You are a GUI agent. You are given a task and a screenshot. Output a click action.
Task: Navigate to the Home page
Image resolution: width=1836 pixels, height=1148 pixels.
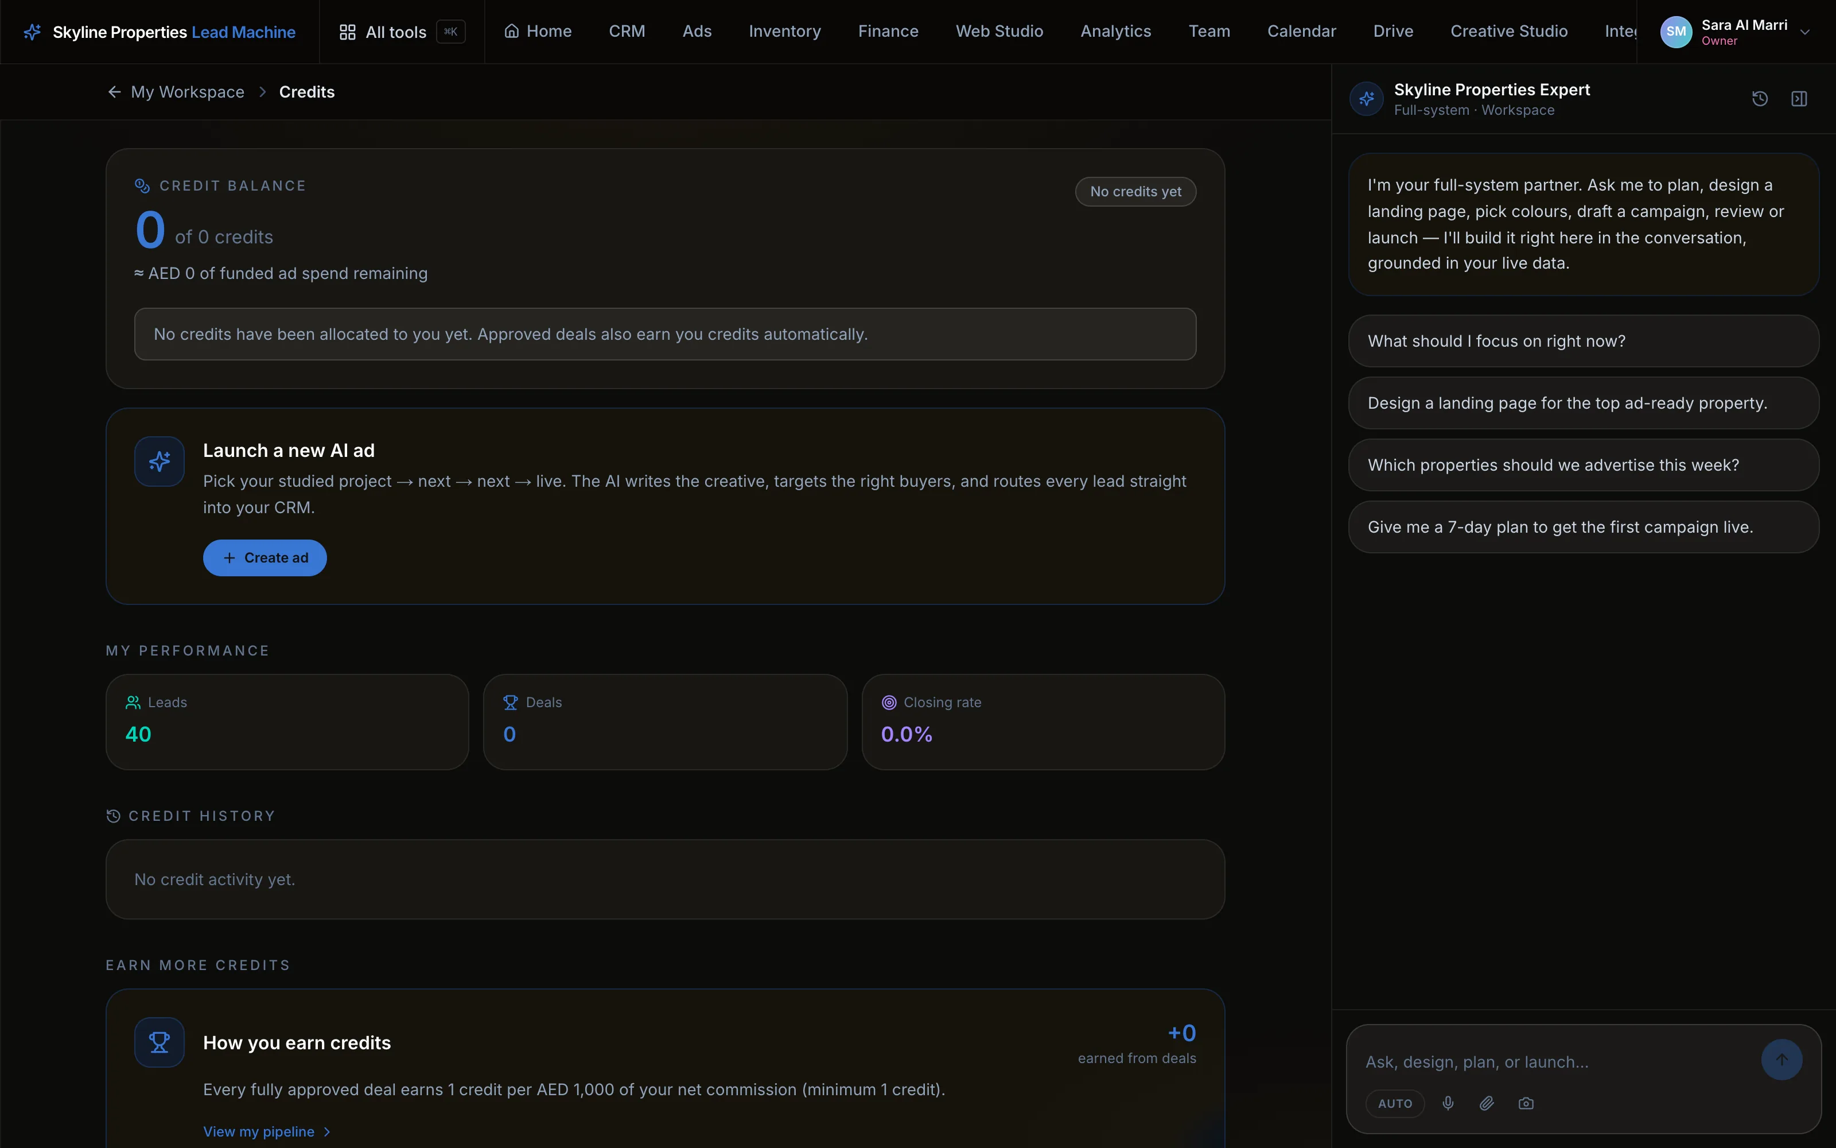click(x=538, y=31)
